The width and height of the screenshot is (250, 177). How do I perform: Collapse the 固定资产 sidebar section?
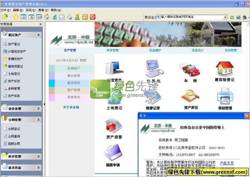tap(38, 35)
